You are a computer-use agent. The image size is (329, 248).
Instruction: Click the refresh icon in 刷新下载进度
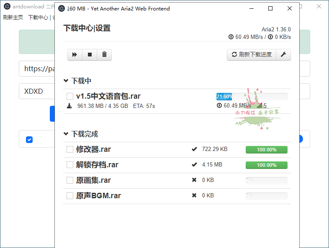[234, 55]
